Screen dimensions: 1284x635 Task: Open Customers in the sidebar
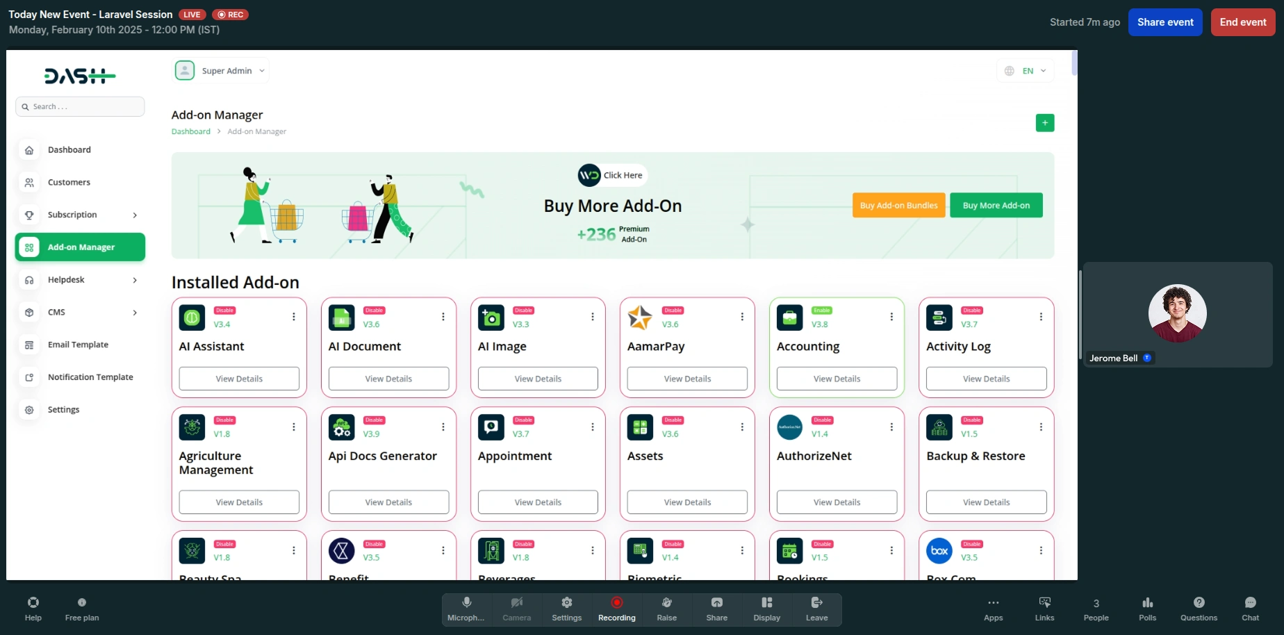pyautogui.click(x=69, y=182)
